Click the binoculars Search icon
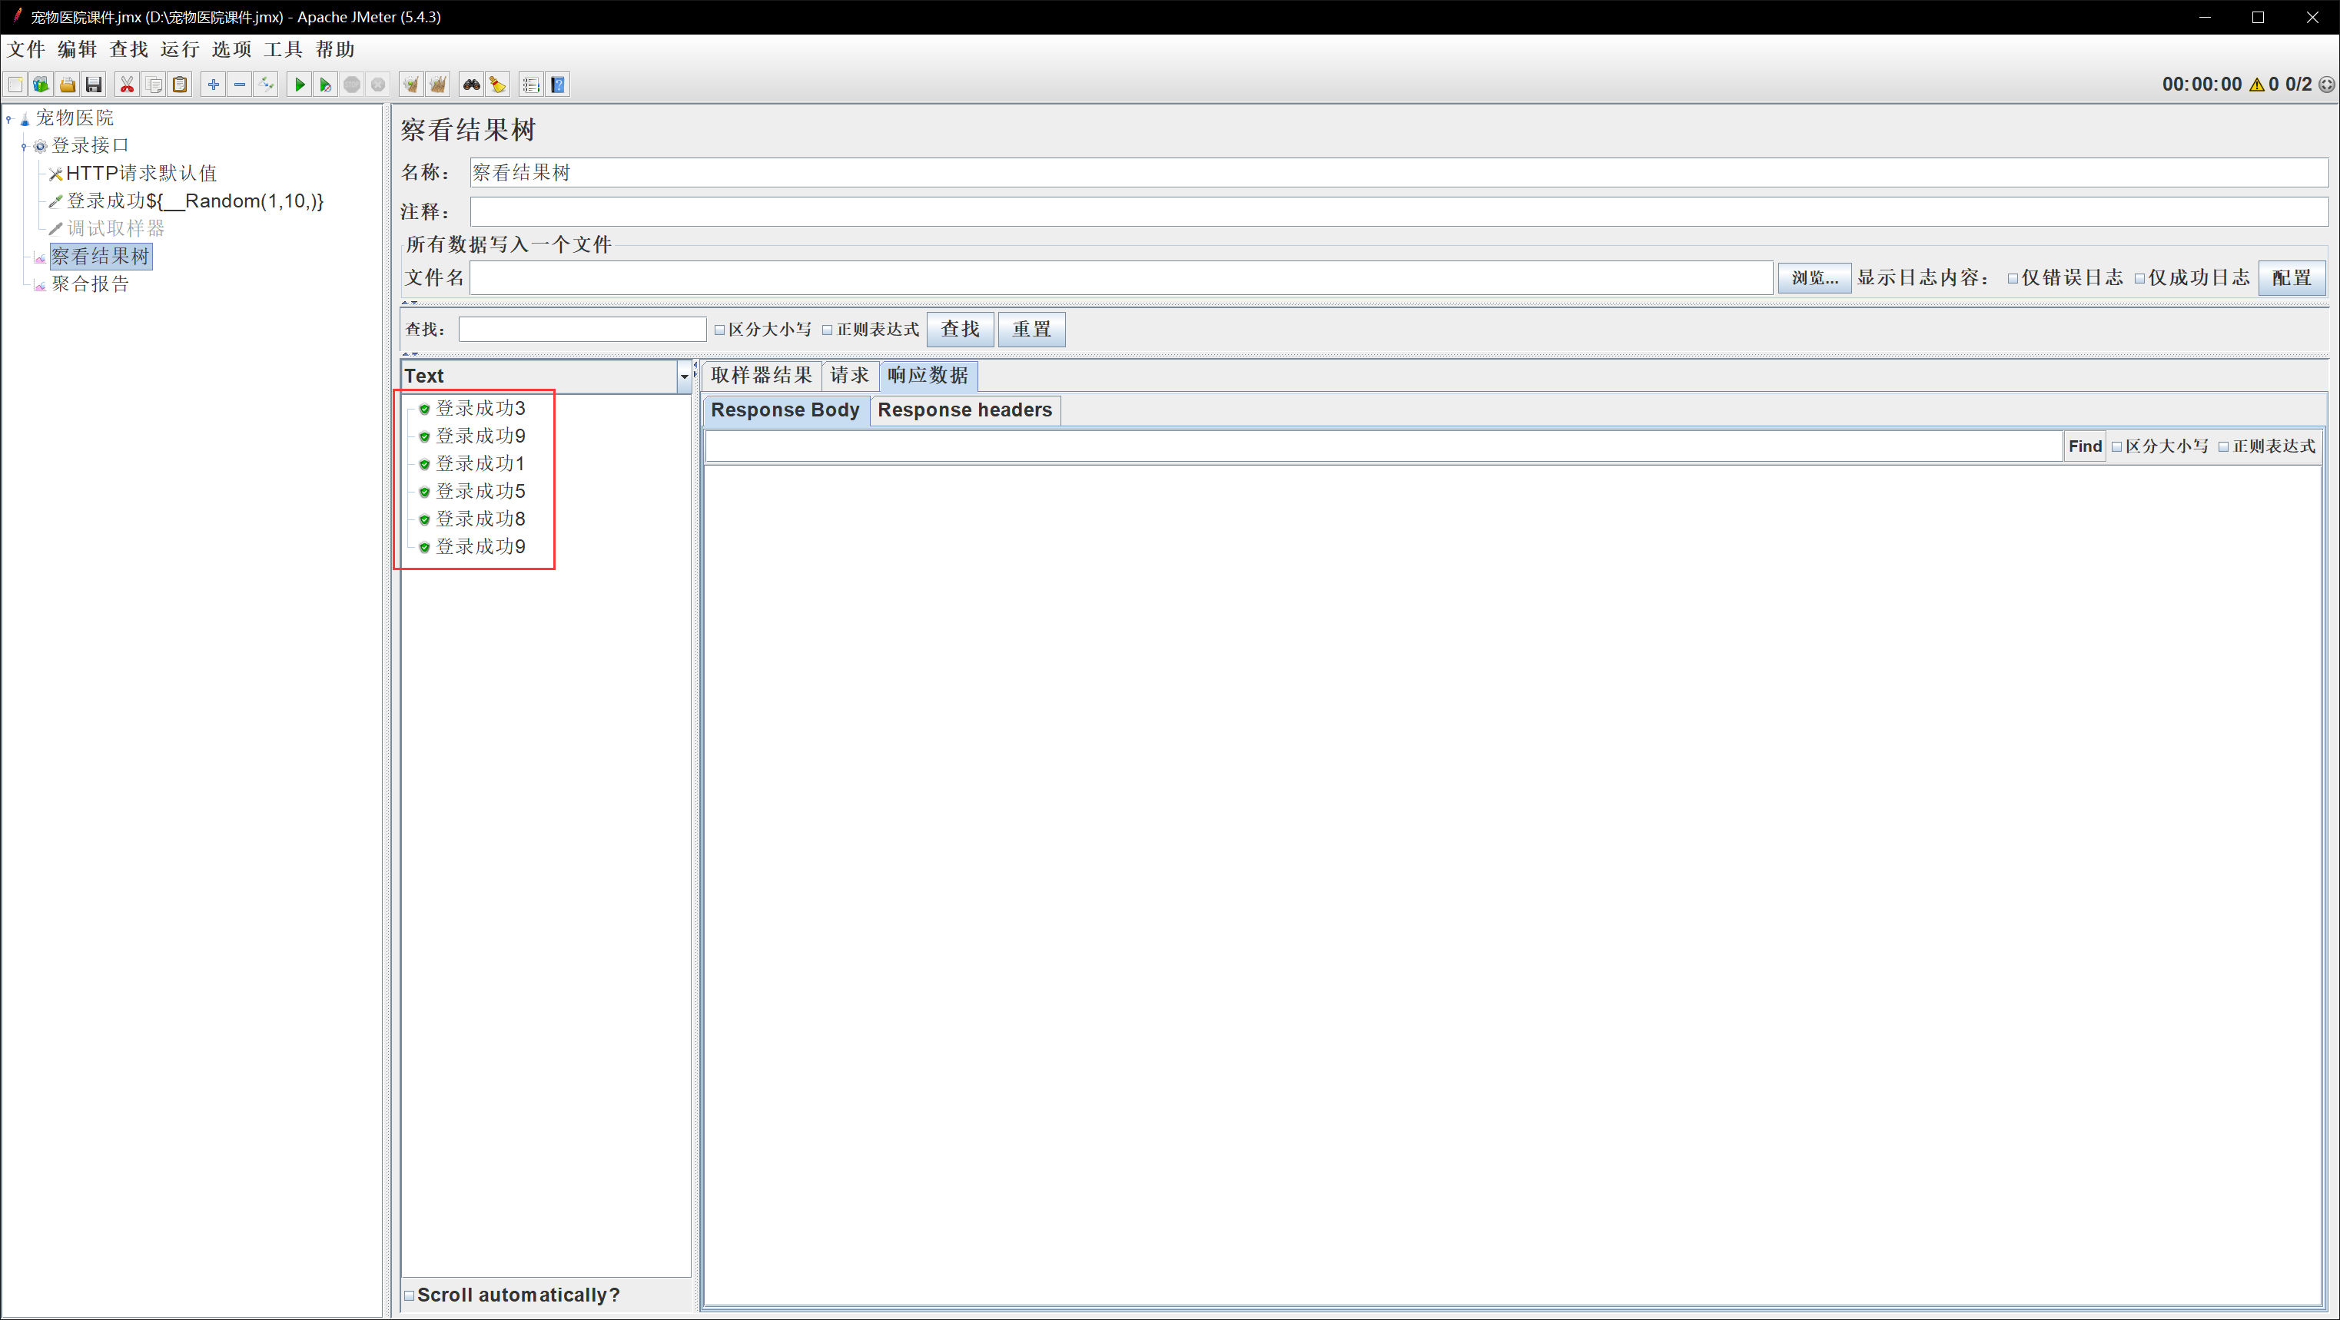This screenshot has width=2340, height=1320. click(x=470, y=85)
